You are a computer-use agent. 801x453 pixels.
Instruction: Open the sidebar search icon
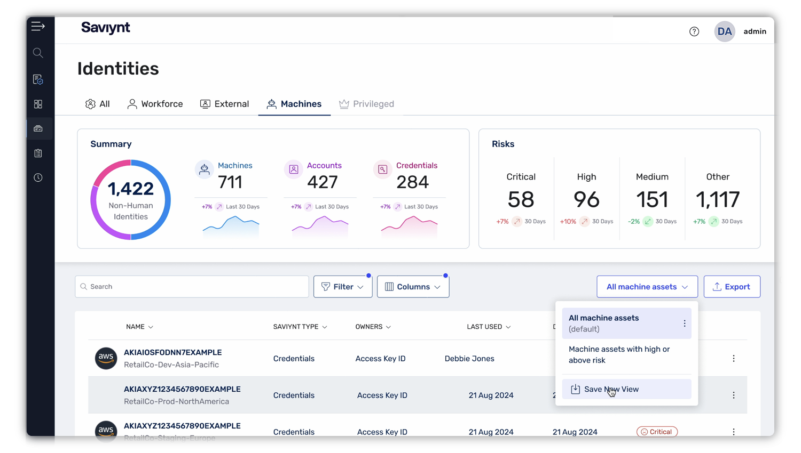pyautogui.click(x=38, y=53)
